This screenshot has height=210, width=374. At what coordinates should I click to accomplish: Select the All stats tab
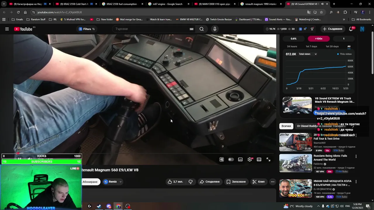pos(349,46)
